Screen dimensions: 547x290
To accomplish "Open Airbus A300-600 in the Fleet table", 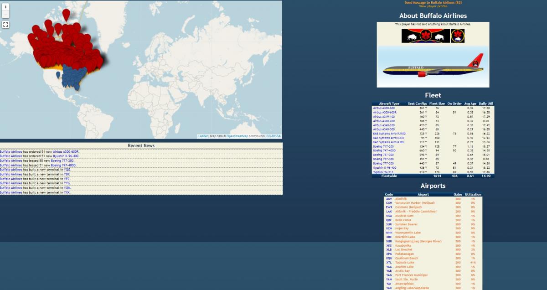I will pyautogui.click(x=384, y=108).
